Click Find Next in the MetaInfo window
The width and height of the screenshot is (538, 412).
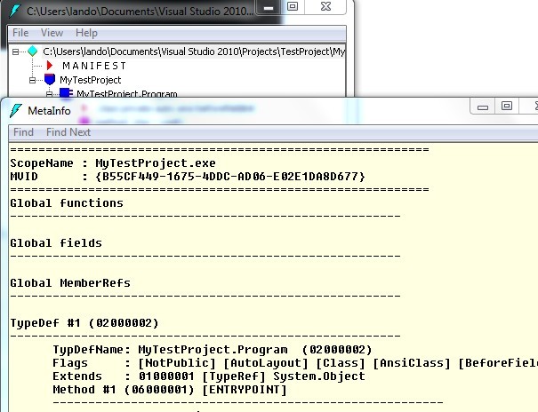click(68, 132)
